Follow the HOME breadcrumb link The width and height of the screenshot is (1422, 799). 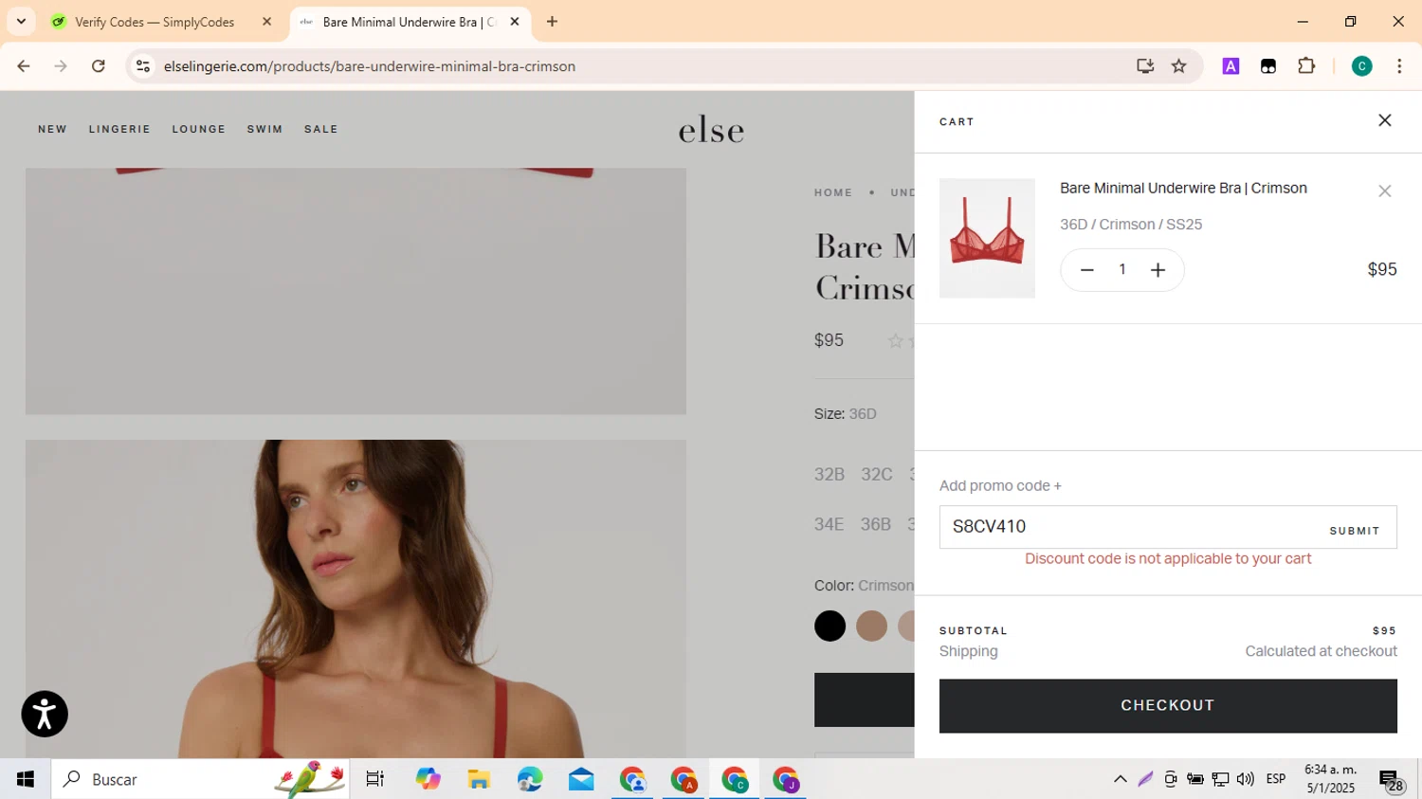(x=833, y=192)
